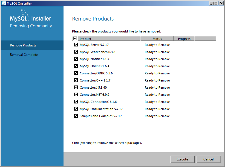The width and height of the screenshot is (225, 167).
Task: Close the MySQL Installer window
Action: coord(221,3)
